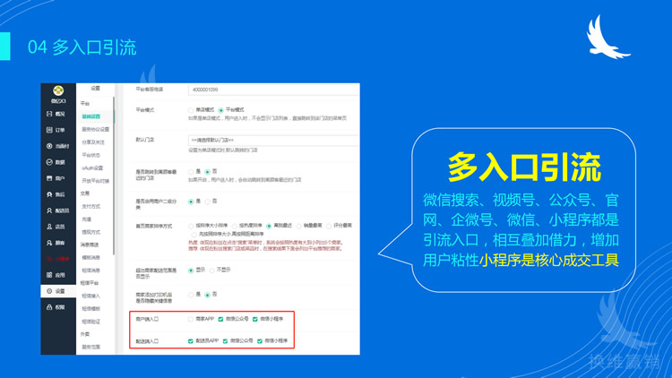Open the 默认门店 store selection dropdown
The image size is (672, 378).
(273, 140)
